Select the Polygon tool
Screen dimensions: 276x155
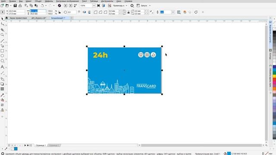(2, 61)
